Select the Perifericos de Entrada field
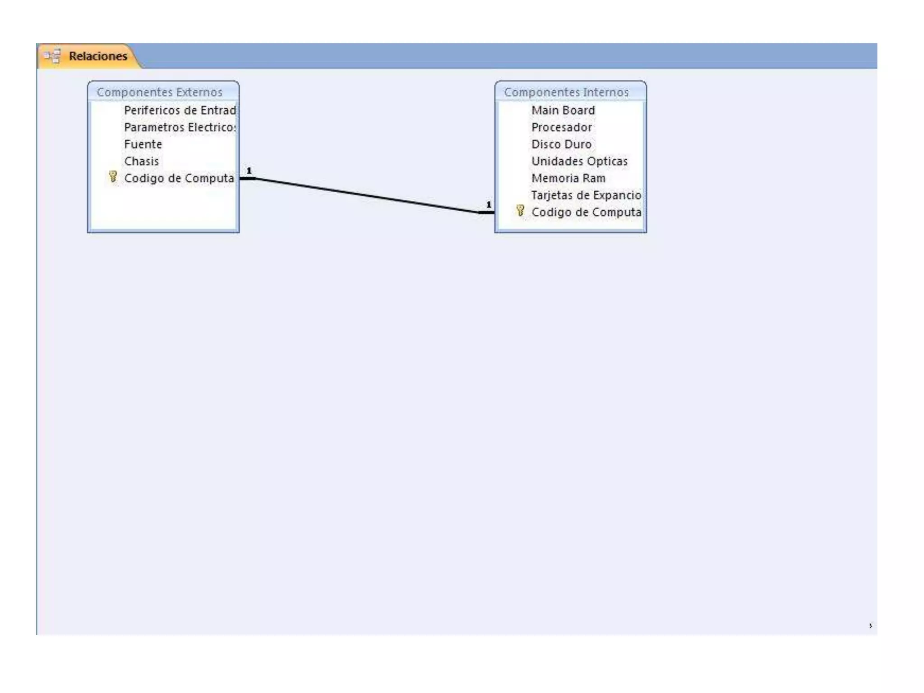The image size is (924, 693). point(180,111)
